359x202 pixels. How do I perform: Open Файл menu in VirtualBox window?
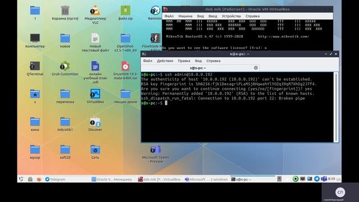[169, 16]
